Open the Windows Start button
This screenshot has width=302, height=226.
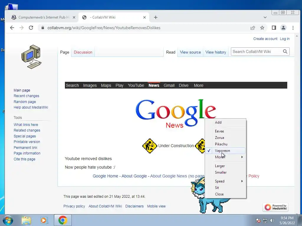(8, 220)
